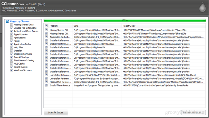Toggle ActiveX and Class Issues checkbox
209x118 pixels.
[12, 31]
